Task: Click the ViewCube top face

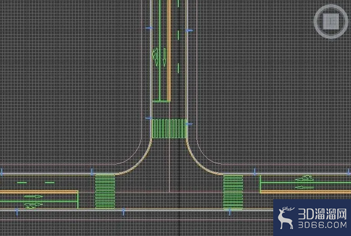Action: click(x=331, y=21)
